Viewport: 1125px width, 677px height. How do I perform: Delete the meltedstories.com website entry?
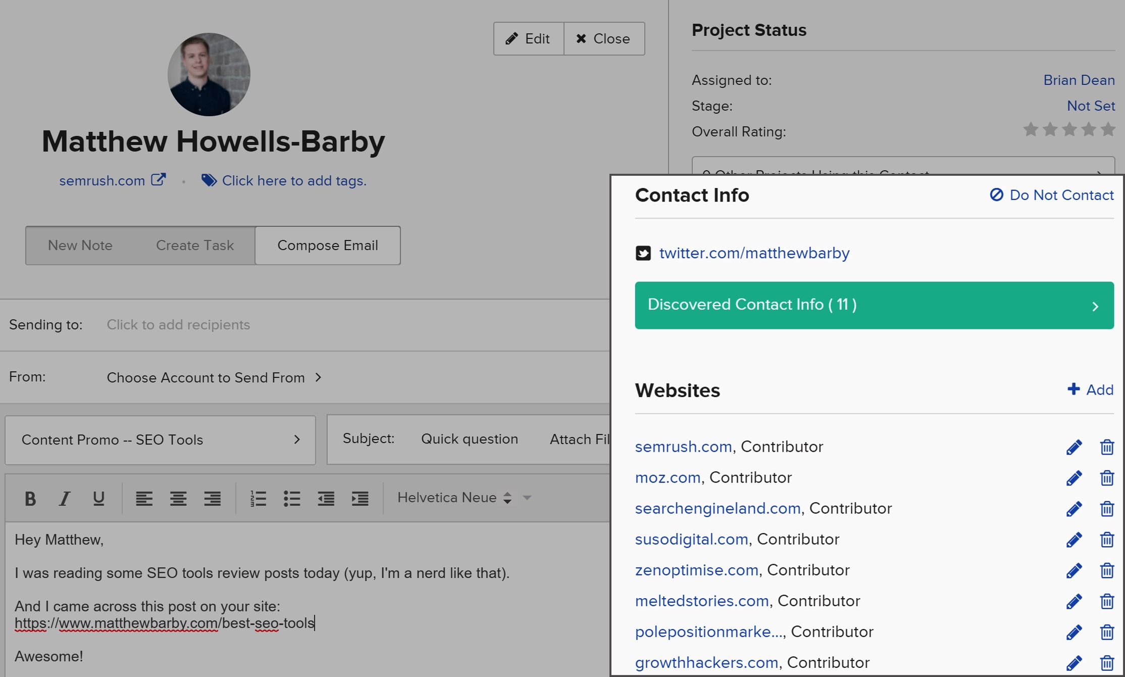click(x=1107, y=601)
